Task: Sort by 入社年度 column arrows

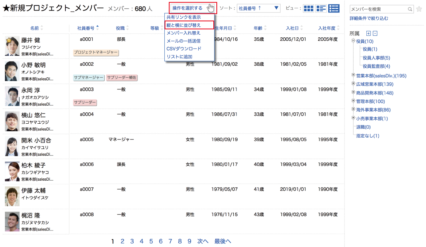Action: tap(338, 28)
